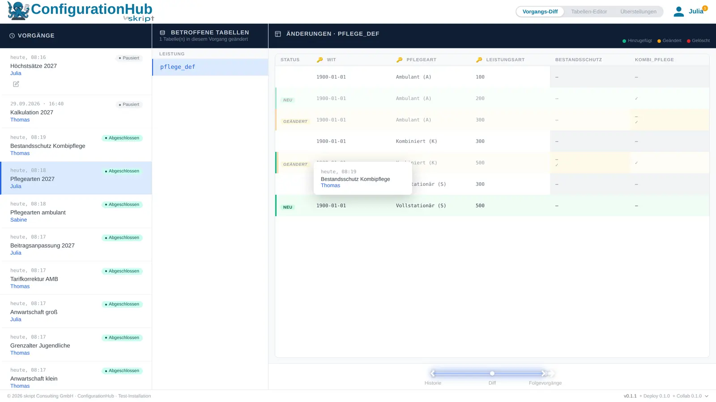Click the left arrow toward Historie

[433, 373]
